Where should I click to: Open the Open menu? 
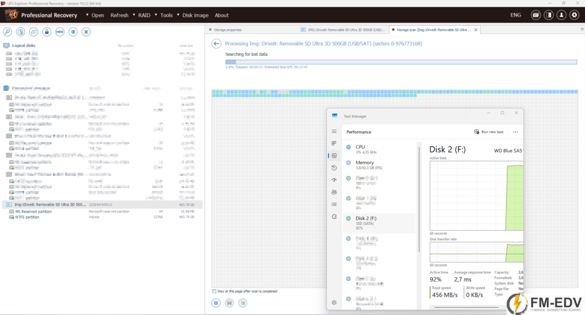point(98,15)
